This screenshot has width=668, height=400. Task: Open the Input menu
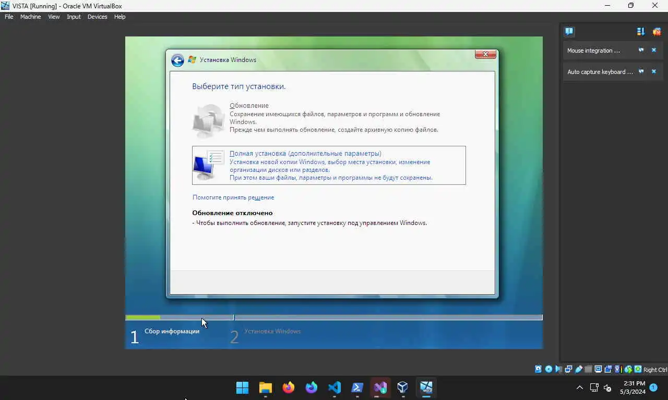[x=74, y=17]
